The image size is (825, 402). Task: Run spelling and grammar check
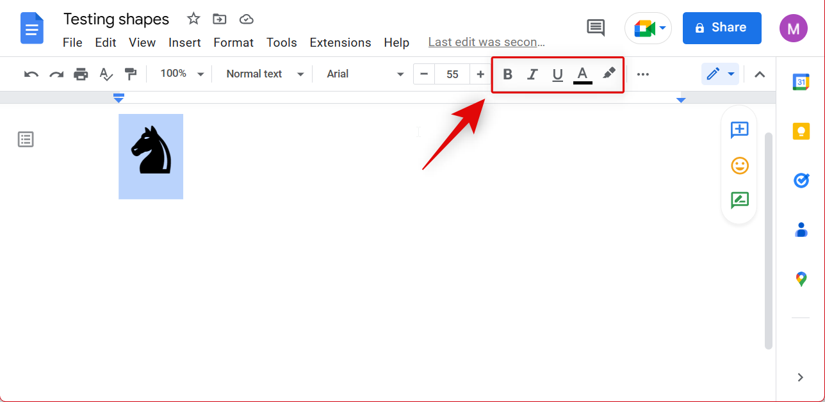[106, 74]
